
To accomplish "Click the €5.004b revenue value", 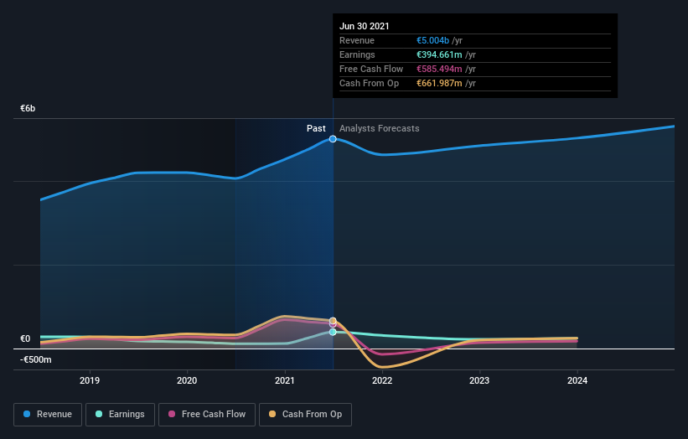I will (432, 40).
